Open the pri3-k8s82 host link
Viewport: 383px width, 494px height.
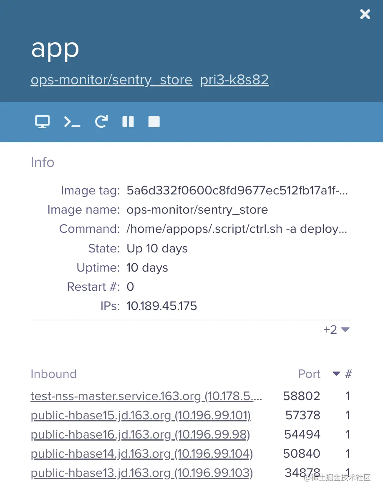point(234,80)
